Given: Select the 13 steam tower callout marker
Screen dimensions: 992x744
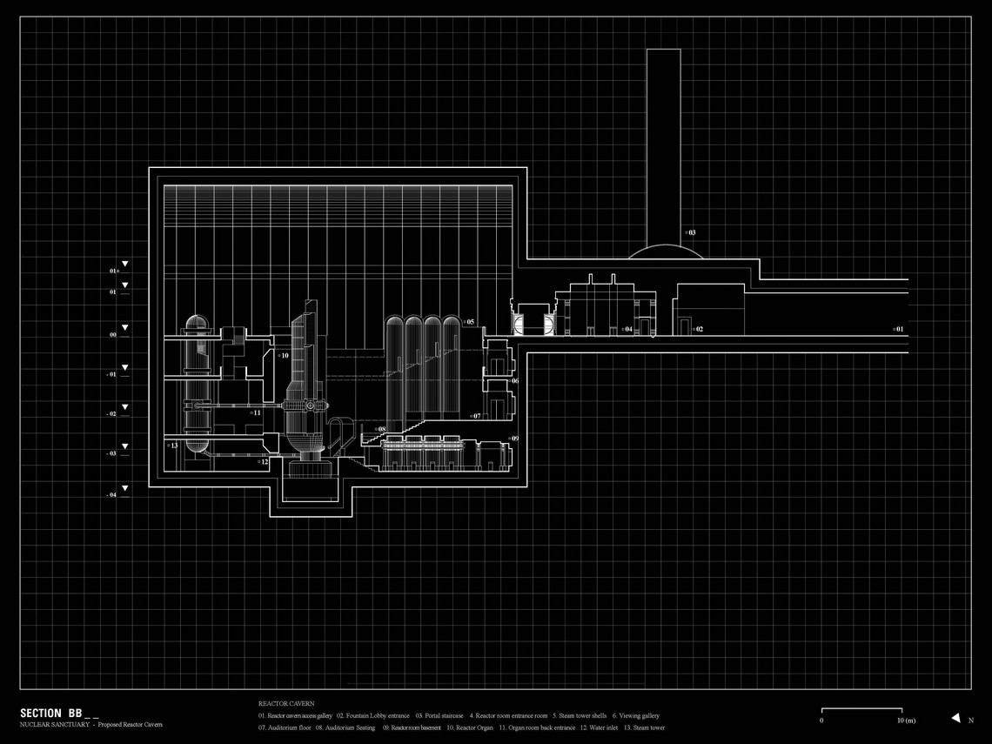Looking at the screenshot, I should (x=172, y=446).
